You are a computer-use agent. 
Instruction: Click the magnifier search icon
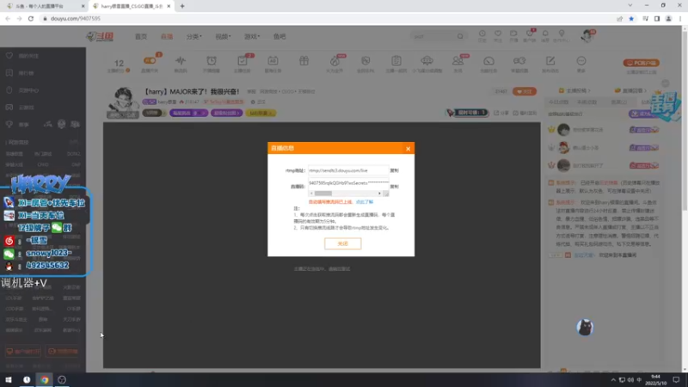pos(460,36)
